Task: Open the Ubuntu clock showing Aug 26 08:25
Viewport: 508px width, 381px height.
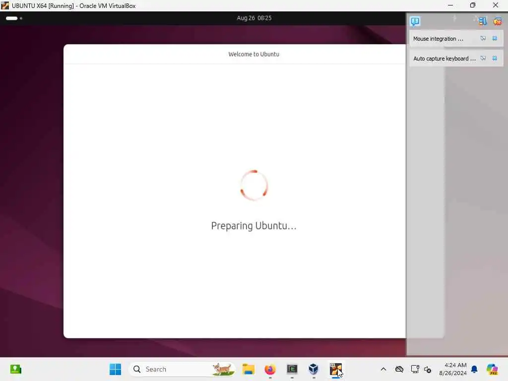Action: [254, 18]
